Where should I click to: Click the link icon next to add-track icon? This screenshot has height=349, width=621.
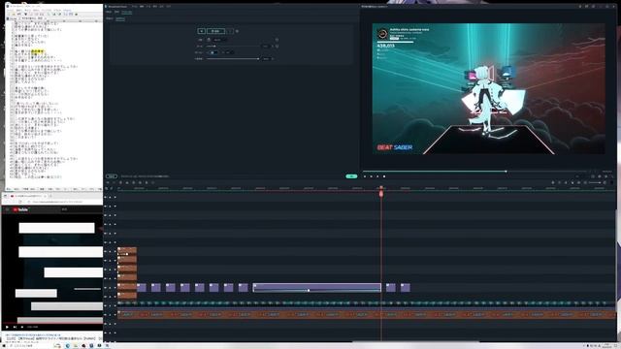[x=112, y=188]
